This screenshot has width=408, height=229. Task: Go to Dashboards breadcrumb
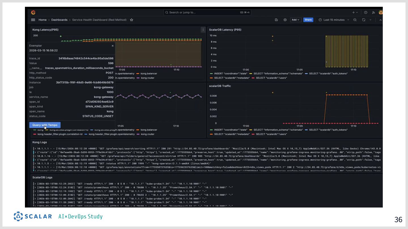[59, 20]
